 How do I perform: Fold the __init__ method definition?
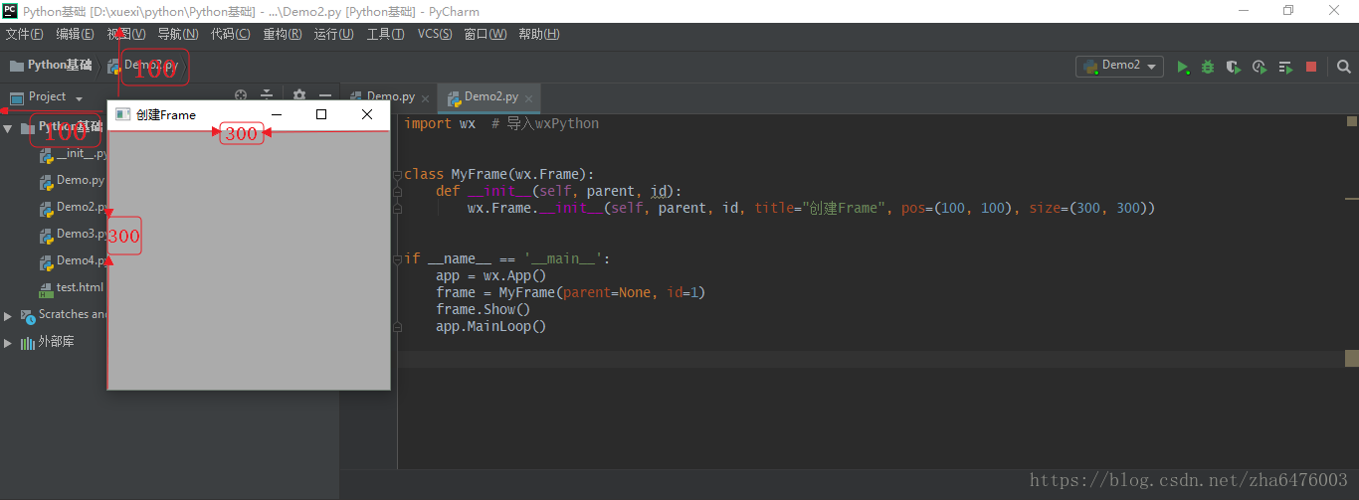397,191
